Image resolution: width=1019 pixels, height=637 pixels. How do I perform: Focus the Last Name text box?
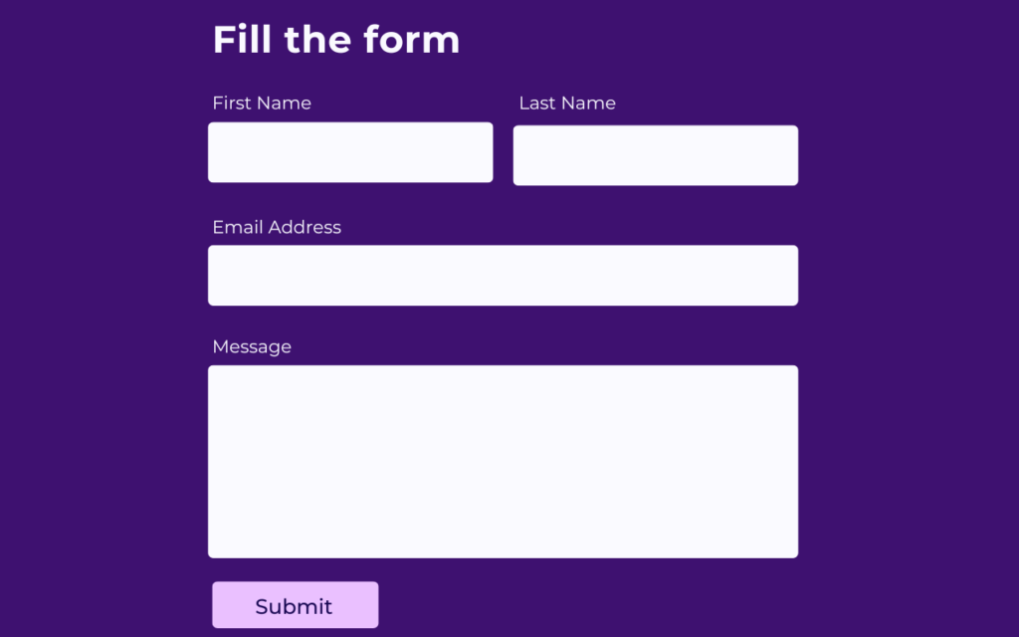(x=655, y=155)
